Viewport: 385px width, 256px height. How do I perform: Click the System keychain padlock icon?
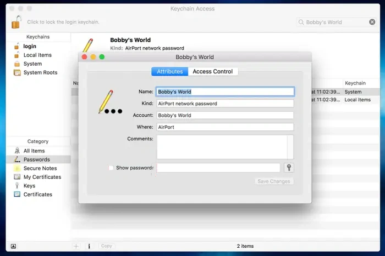point(17,64)
